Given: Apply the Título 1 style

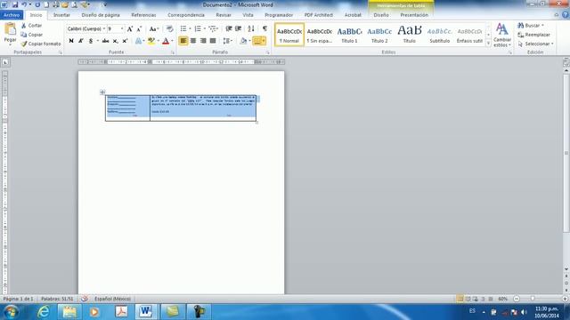Looking at the screenshot, I should point(349,35).
